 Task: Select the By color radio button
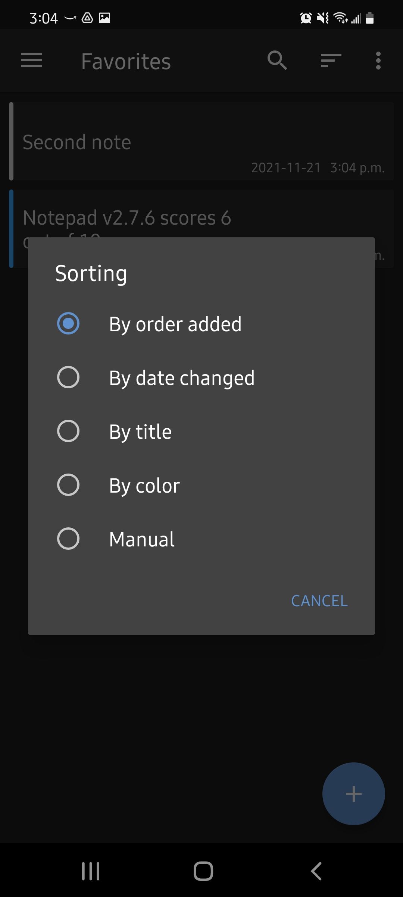tap(68, 485)
